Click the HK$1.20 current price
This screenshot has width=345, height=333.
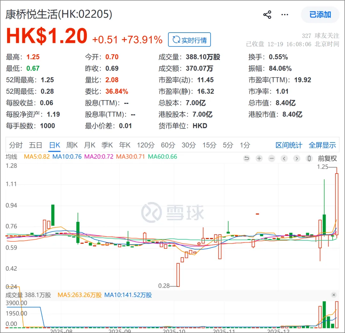(x=47, y=36)
